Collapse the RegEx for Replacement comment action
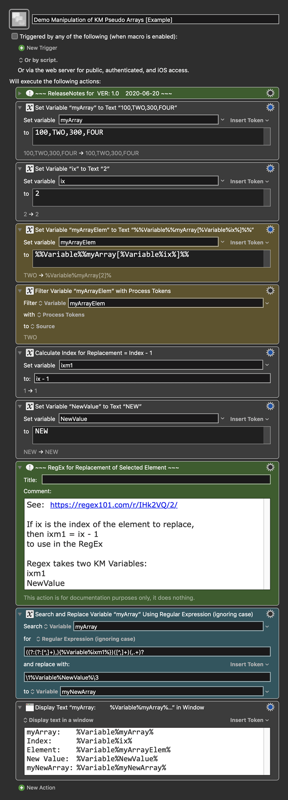Screen dimensions: 288x800 (x=20, y=468)
